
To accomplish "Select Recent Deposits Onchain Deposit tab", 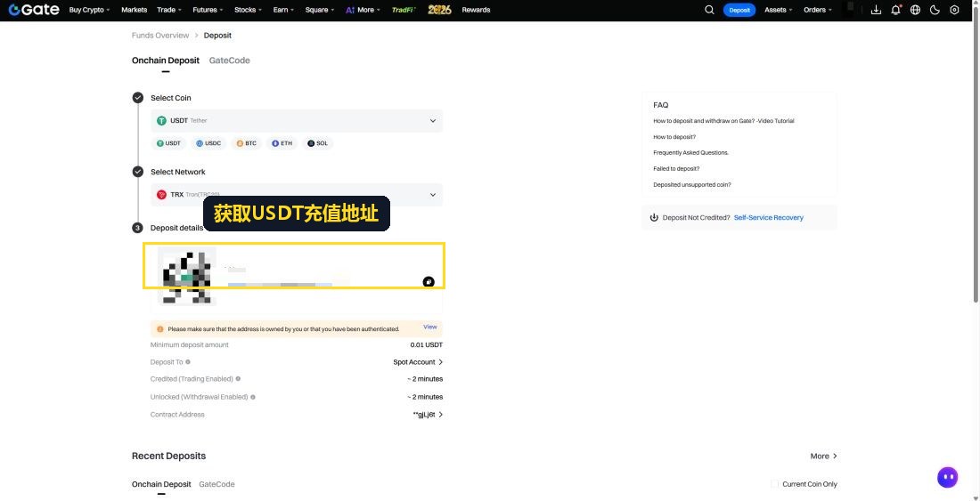I will (x=161, y=484).
